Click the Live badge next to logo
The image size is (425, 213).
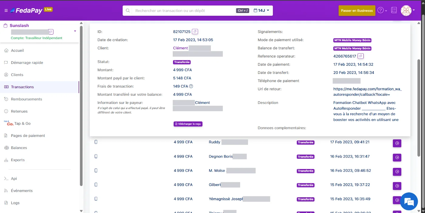(48, 9)
